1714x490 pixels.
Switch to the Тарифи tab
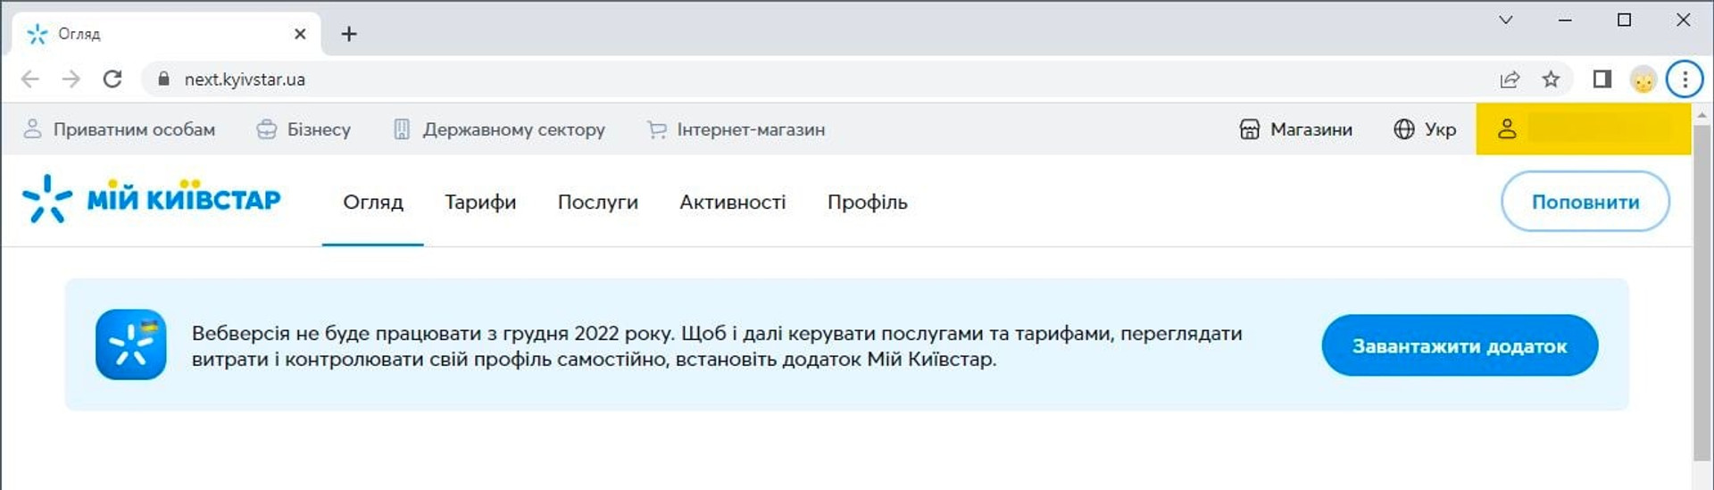click(480, 203)
